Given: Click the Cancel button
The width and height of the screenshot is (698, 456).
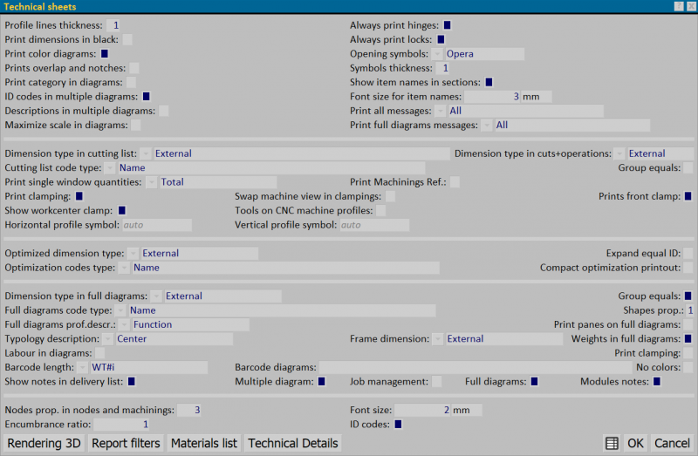Looking at the screenshot, I should (x=672, y=443).
